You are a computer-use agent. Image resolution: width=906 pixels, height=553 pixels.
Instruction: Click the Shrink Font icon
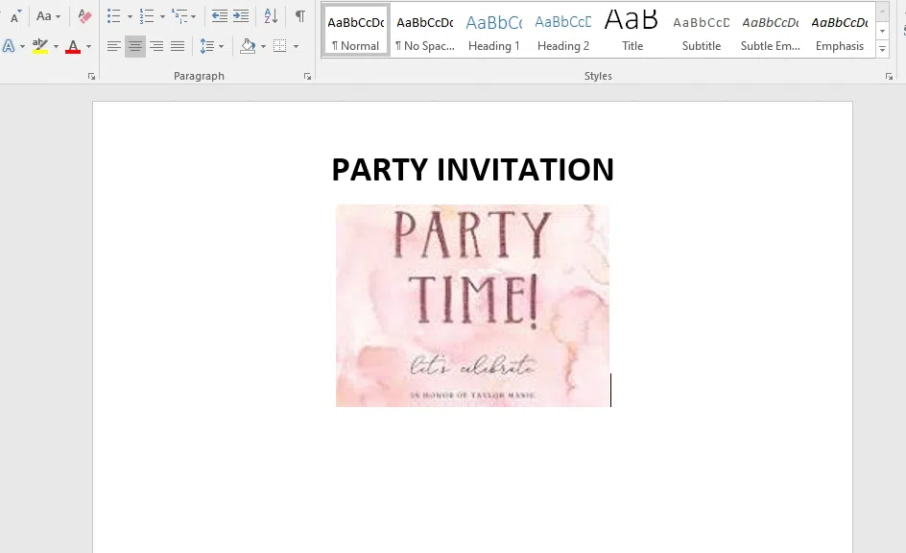coord(14,16)
